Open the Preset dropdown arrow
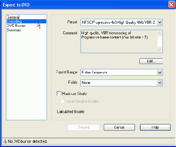This screenshot has width=176, height=147. [159, 22]
